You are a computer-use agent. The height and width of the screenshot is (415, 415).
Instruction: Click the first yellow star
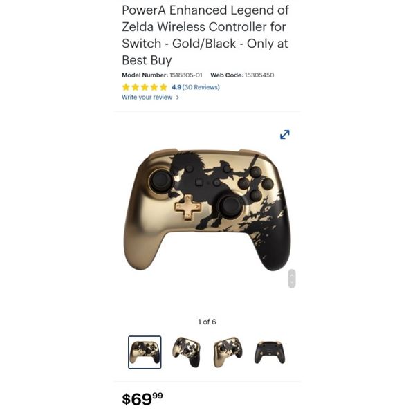(126, 87)
